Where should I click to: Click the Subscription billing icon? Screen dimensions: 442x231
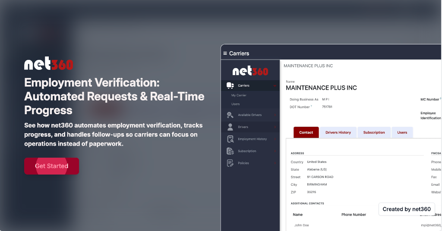click(x=230, y=151)
